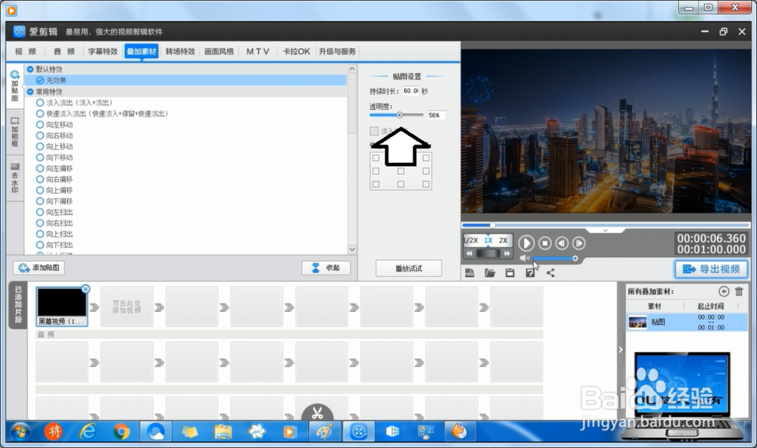Click the 透明度 transparency slider handle
Screen dimensions: 757x448
click(399, 115)
